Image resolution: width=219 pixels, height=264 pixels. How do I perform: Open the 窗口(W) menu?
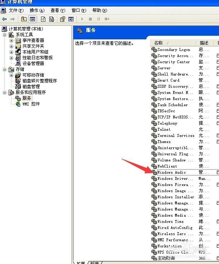[79, 10]
